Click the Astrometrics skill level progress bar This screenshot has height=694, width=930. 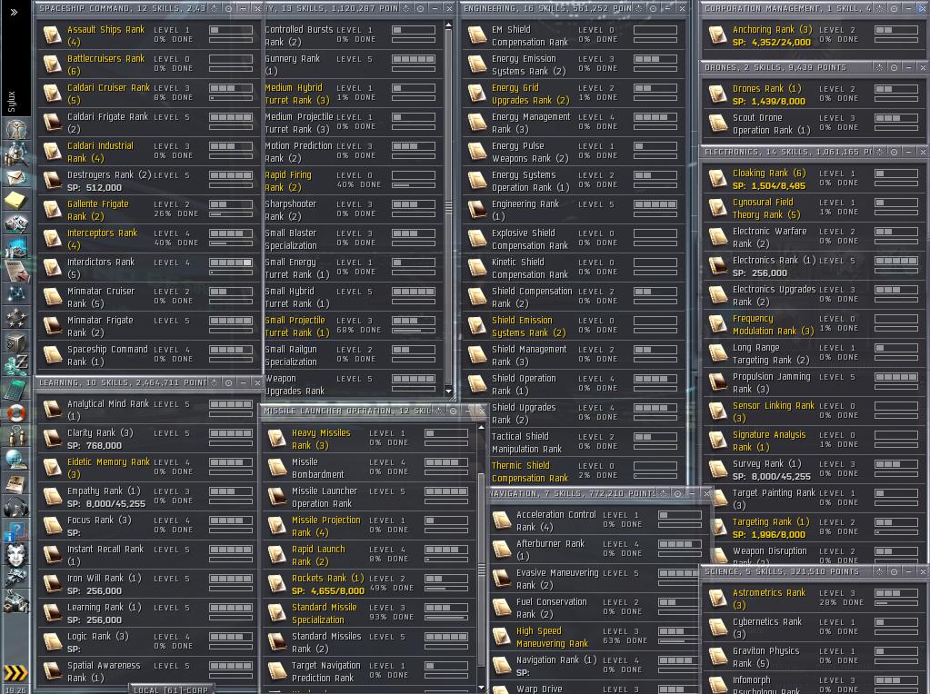click(896, 593)
